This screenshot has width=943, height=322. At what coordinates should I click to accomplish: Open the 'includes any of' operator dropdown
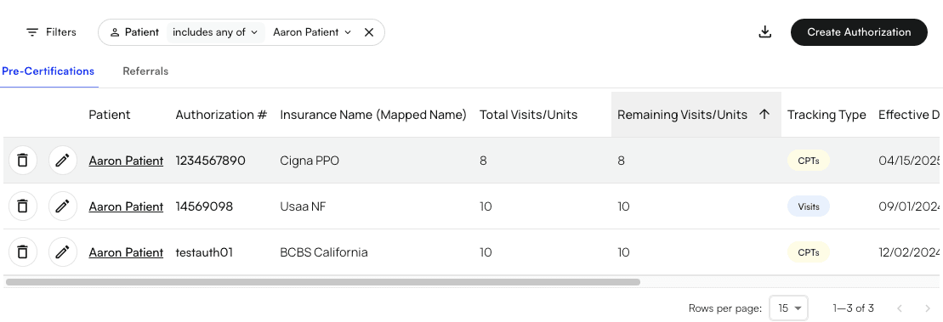click(x=215, y=32)
